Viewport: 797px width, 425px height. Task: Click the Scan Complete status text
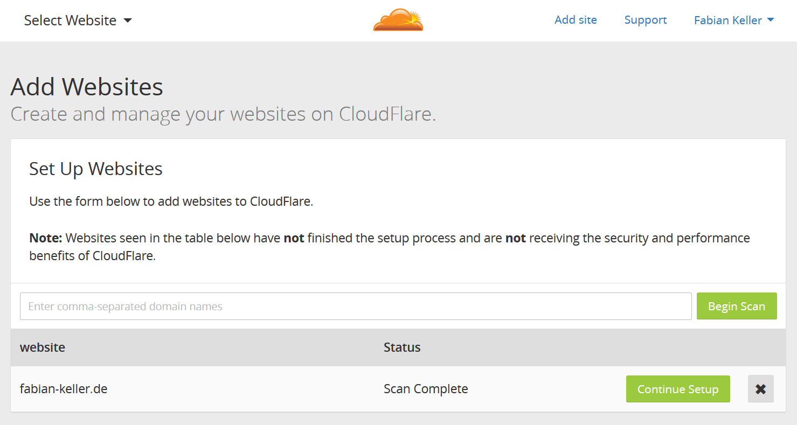426,388
